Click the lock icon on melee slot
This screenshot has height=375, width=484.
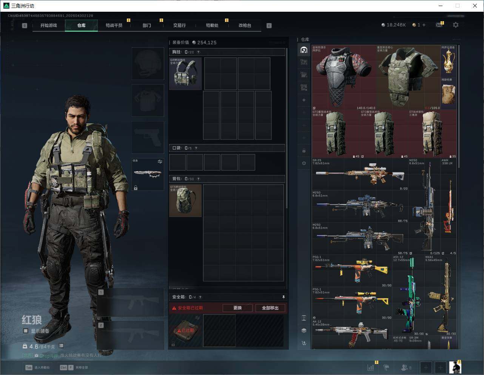[136, 187]
